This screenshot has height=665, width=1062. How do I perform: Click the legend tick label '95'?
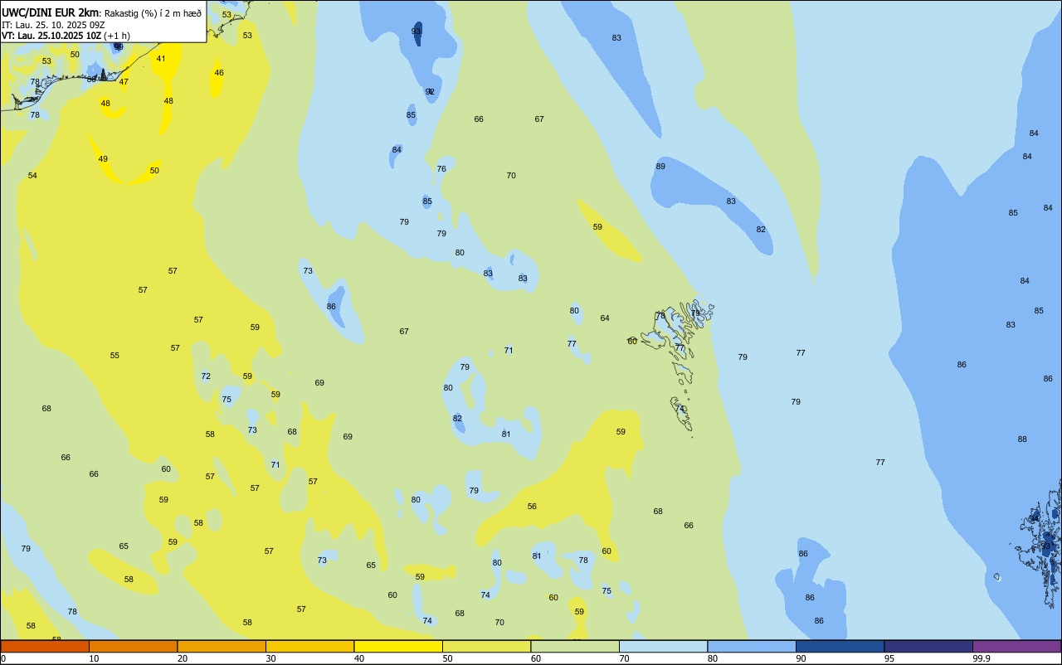click(889, 658)
